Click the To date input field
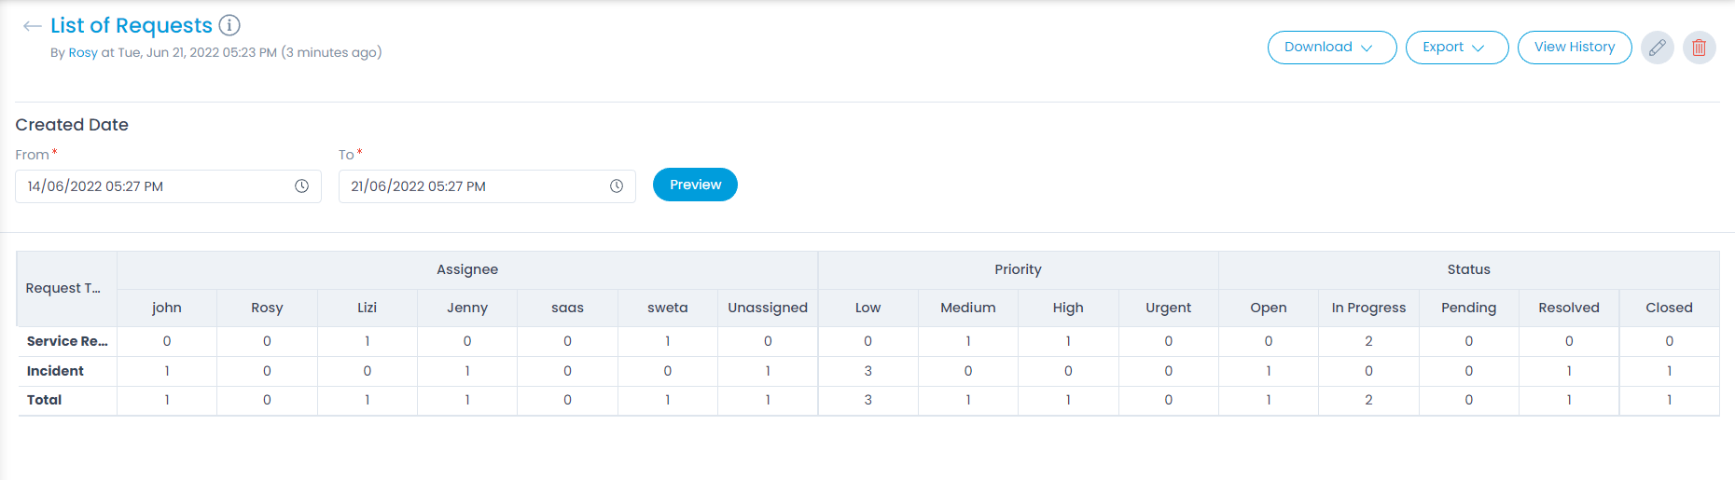1735x480 pixels. [471, 186]
